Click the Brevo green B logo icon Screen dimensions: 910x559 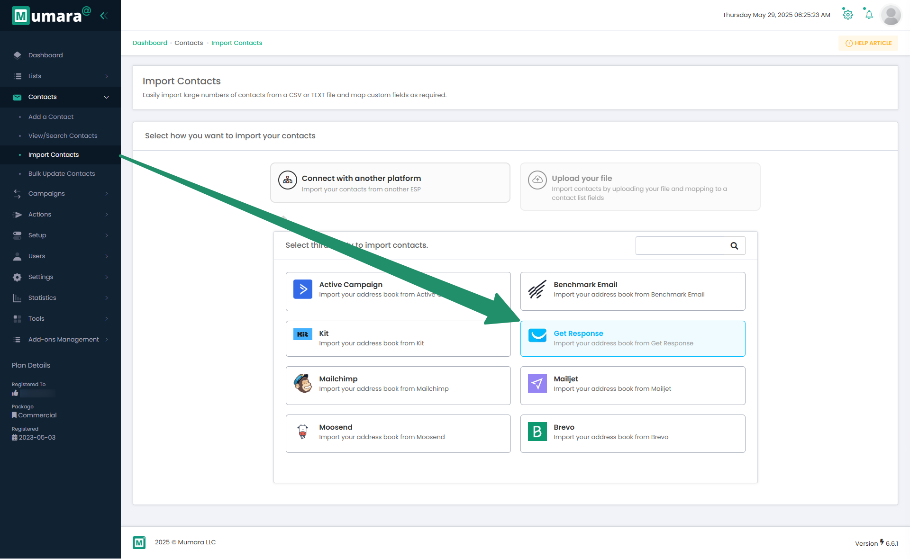(537, 432)
